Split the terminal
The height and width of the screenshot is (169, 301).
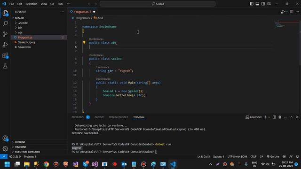274,117
